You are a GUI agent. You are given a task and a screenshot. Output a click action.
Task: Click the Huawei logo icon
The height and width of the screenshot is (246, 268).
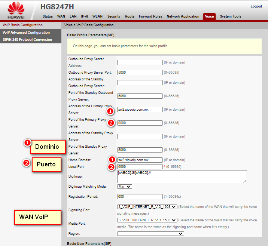click(x=16, y=8)
